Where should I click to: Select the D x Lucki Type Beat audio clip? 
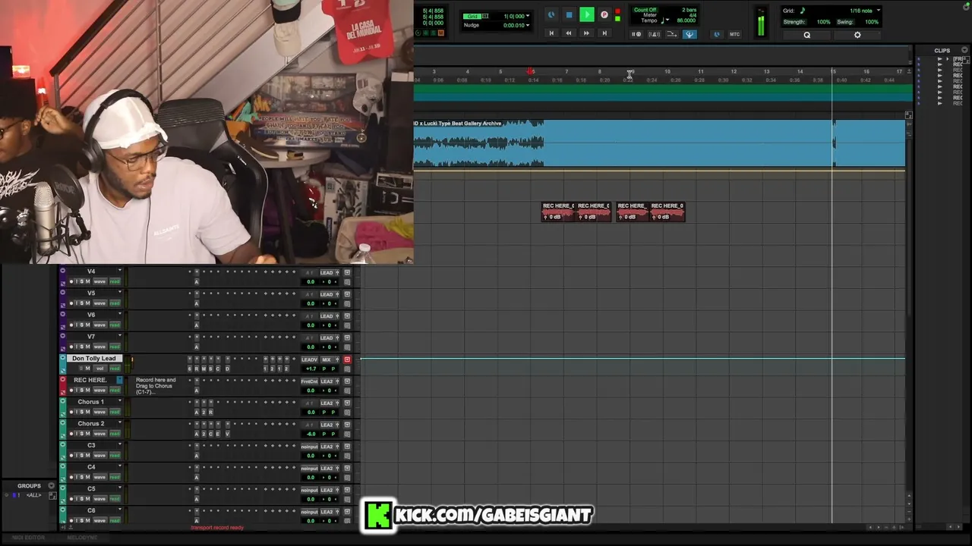coord(659,143)
